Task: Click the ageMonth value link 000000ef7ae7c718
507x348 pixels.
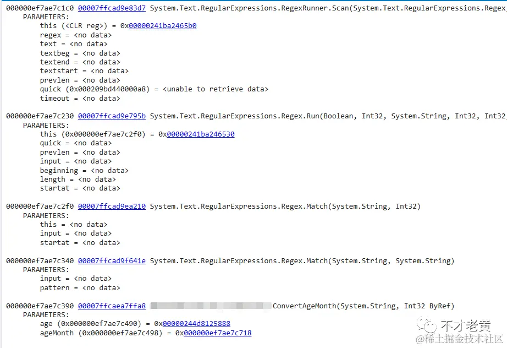Action: point(218,333)
